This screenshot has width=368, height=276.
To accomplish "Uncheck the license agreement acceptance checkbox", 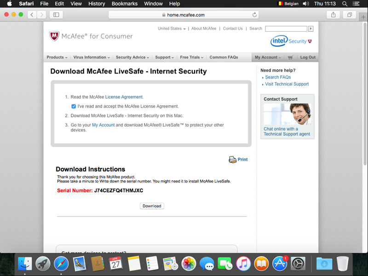I will coord(74,106).
